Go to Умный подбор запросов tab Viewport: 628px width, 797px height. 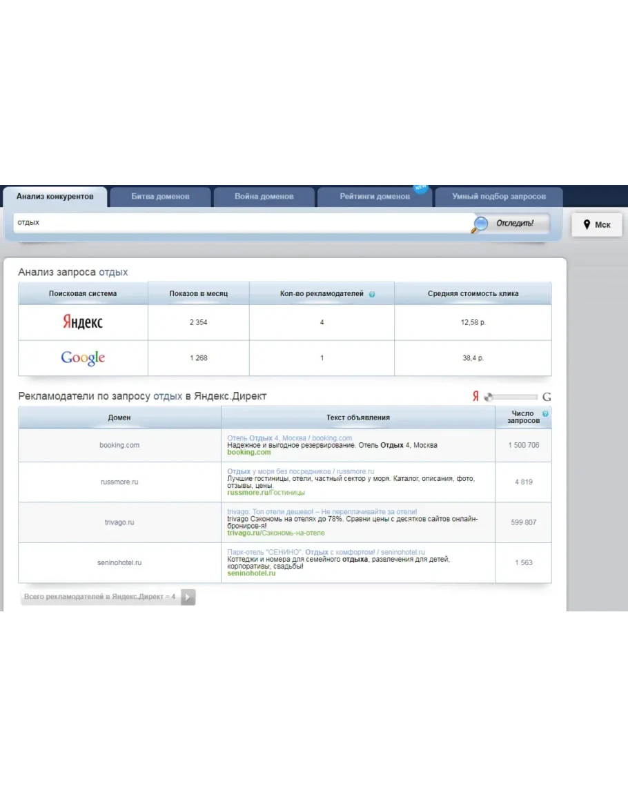498,197
